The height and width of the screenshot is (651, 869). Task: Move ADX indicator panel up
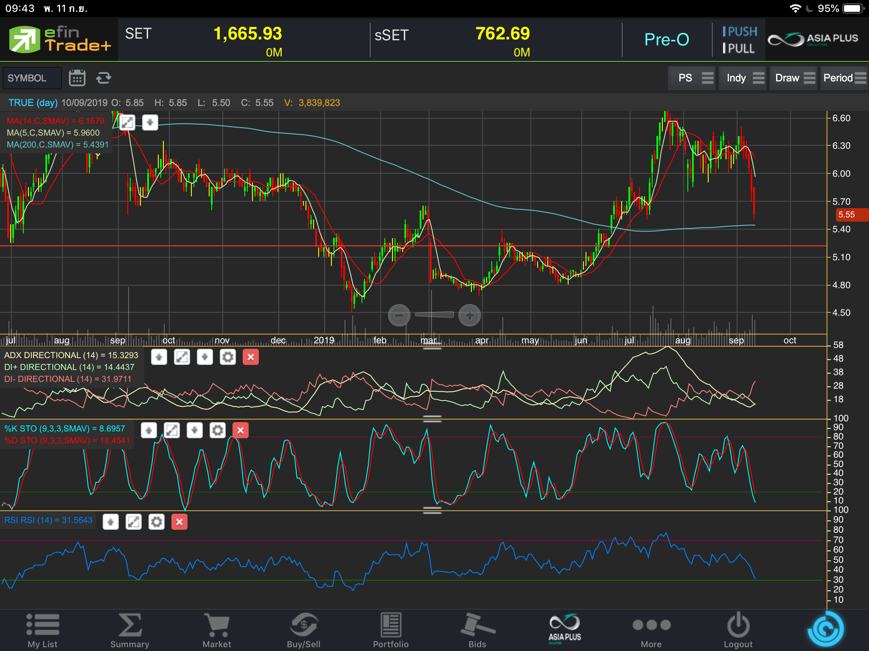[159, 357]
